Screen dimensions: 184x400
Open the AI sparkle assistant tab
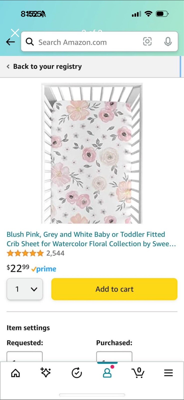[x=46, y=373]
